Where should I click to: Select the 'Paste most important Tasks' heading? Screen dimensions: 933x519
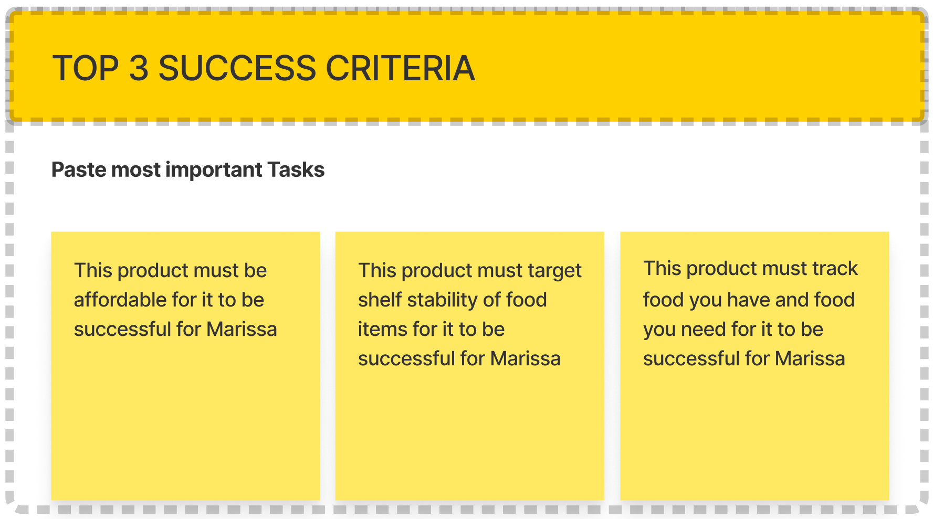[188, 170]
